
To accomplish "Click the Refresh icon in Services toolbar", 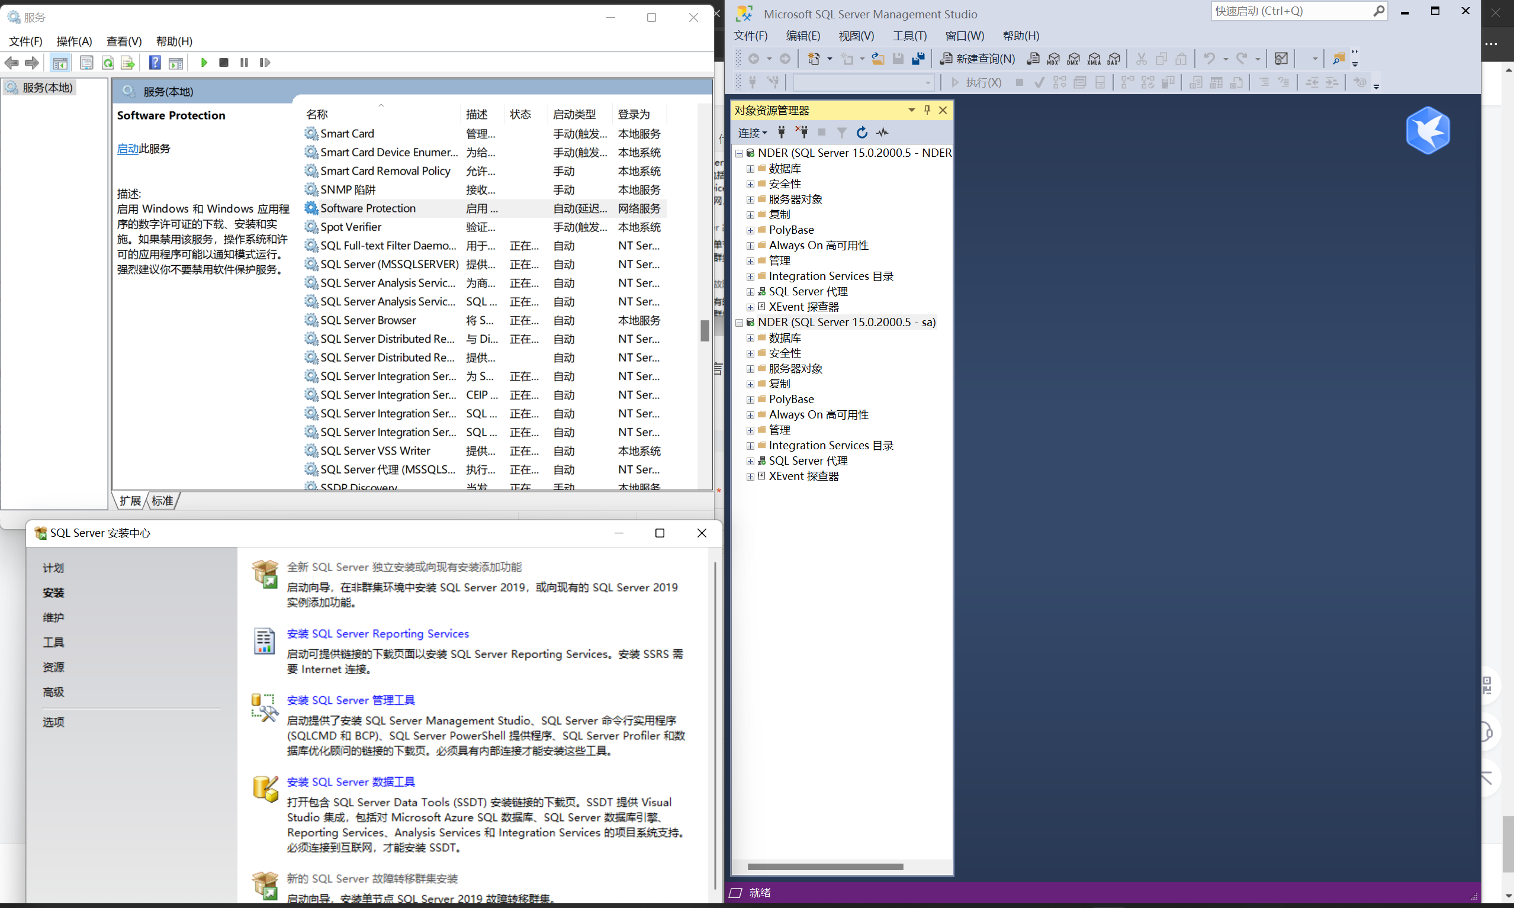I will coord(108,62).
